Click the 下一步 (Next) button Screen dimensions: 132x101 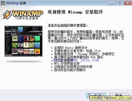pyautogui.click(x=96, y=95)
